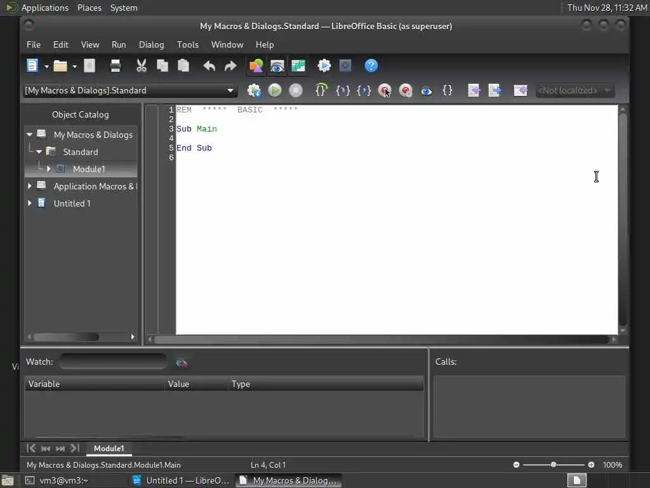Expand the Application Macros node
The width and height of the screenshot is (650, 488).
[29, 186]
